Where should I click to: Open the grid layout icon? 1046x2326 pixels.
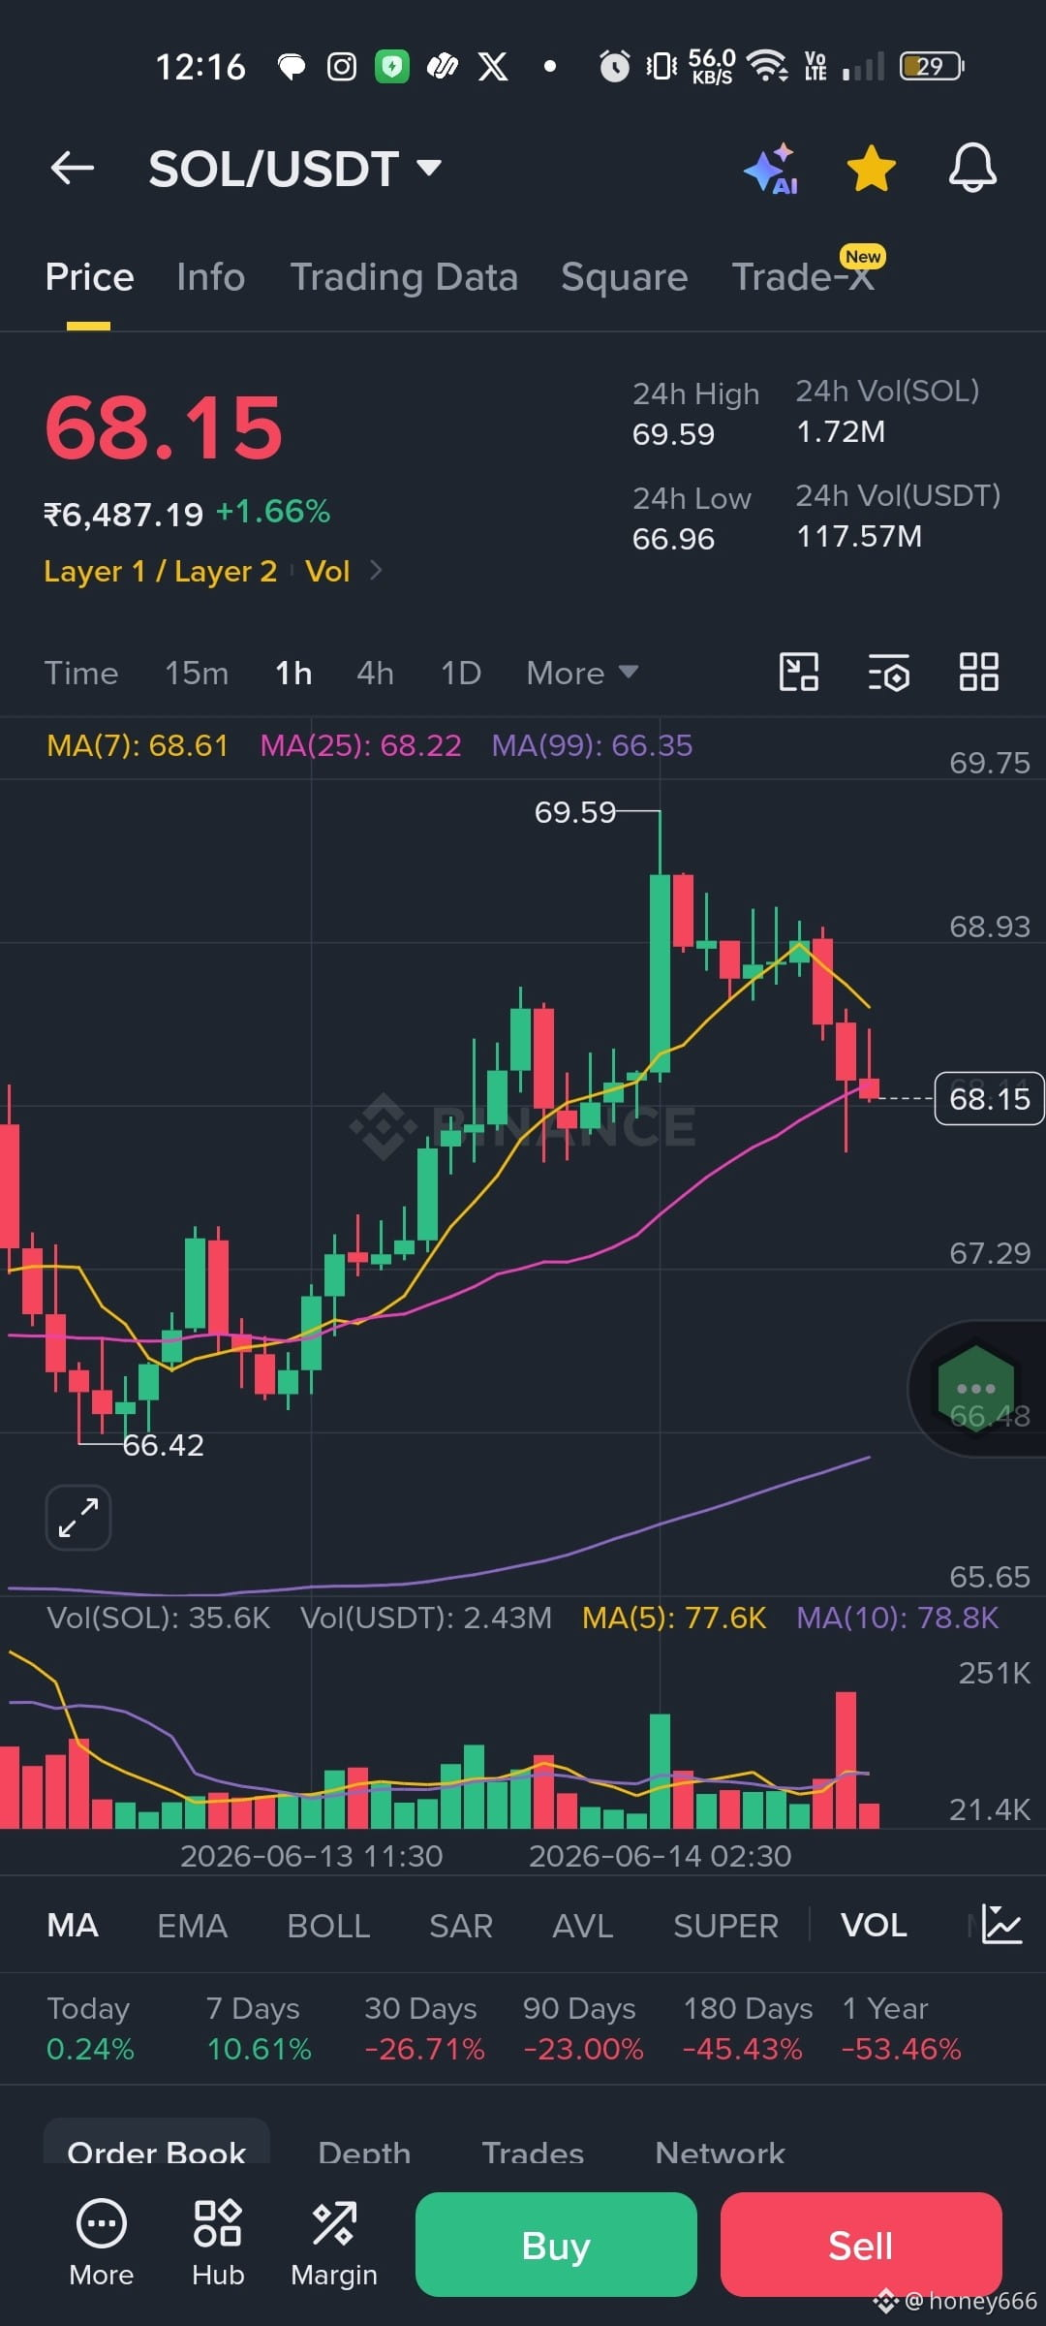pos(978,672)
